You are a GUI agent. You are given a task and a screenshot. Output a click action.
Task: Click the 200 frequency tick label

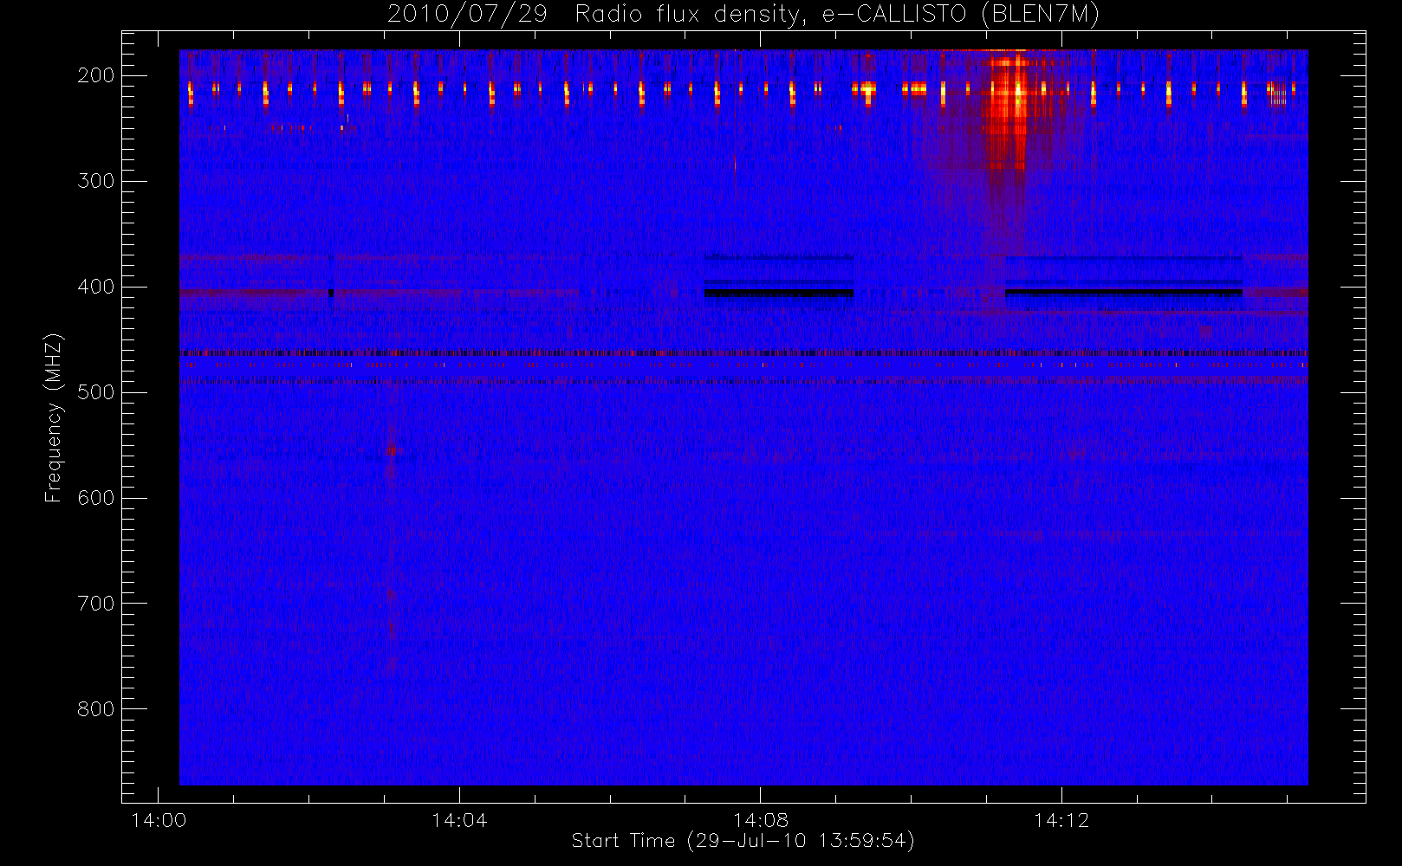(95, 75)
